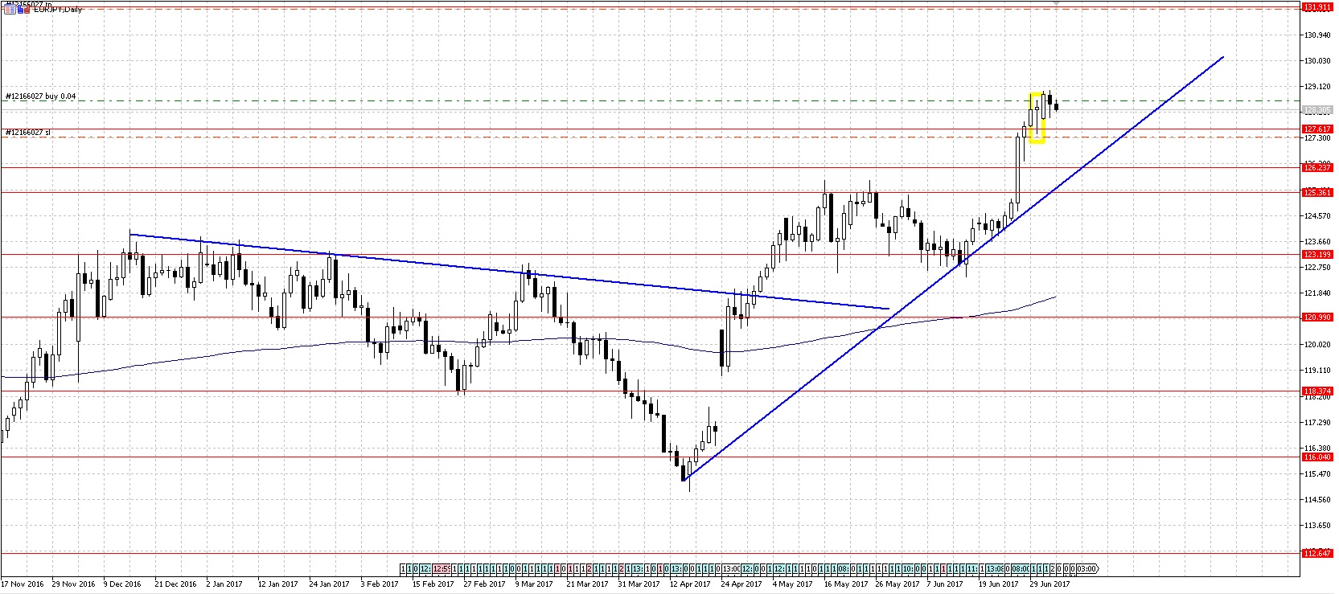Viewport: 1339px width, 594px height.
Task: Open the one-click trading panel icon
Action: click(x=10, y=9)
